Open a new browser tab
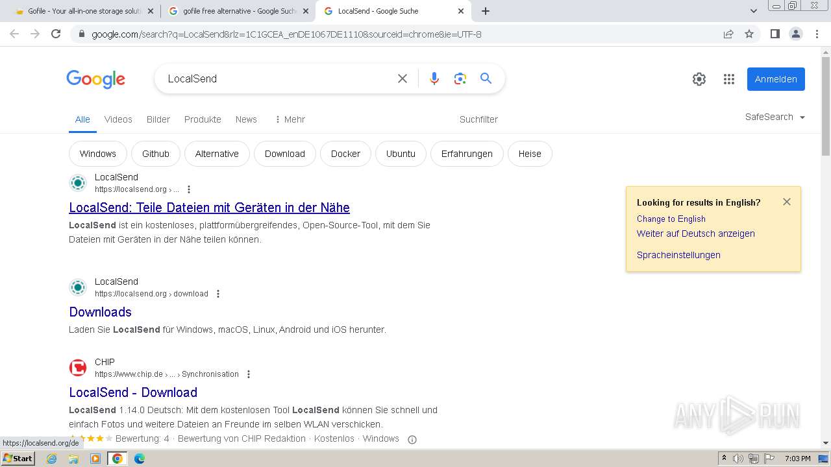The height and width of the screenshot is (467, 831). (x=486, y=11)
